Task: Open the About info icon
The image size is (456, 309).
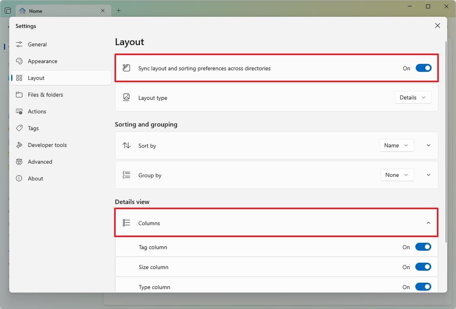Action: (x=19, y=178)
